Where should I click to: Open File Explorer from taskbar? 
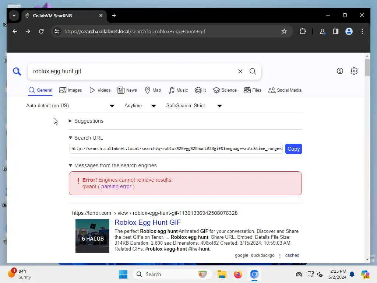(222, 274)
